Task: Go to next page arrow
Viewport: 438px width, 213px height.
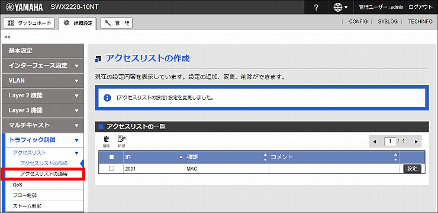Action: [x=416, y=142]
